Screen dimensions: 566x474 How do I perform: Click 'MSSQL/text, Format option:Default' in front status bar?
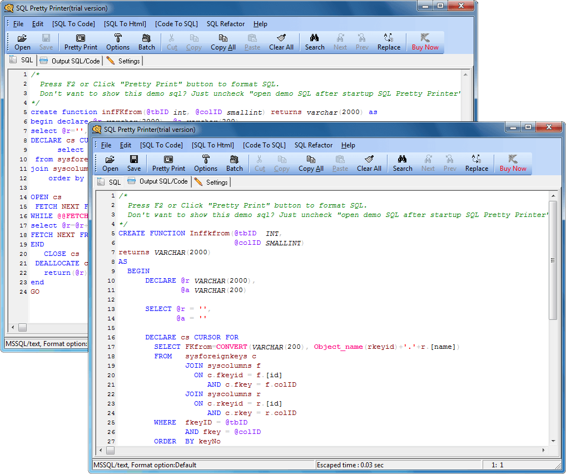tap(145, 465)
